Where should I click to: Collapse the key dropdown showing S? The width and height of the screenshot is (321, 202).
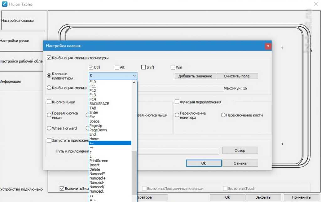coord(134,76)
